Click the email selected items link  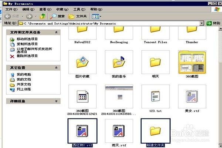(x=34, y=50)
